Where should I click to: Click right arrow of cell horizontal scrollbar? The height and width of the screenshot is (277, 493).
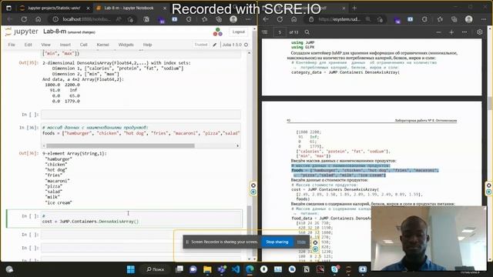click(238, 145)
